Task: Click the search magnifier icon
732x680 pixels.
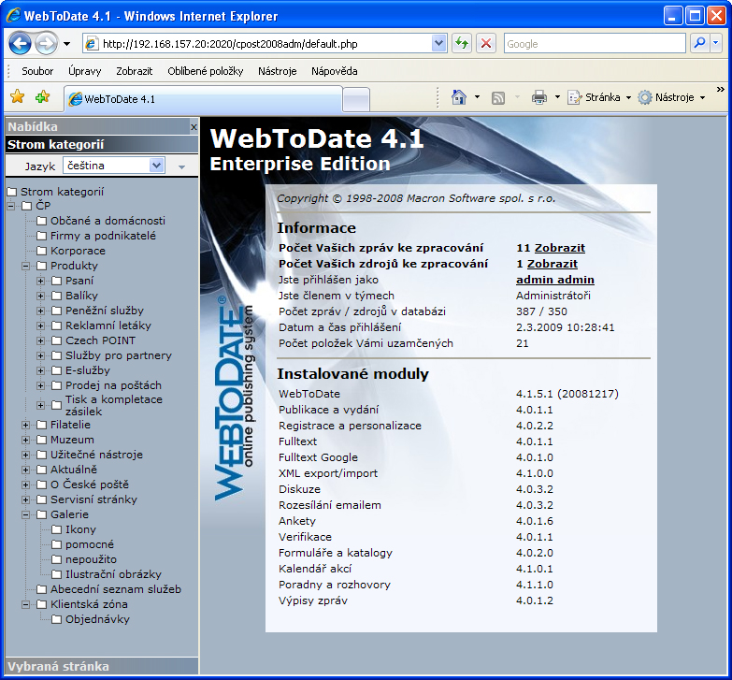Action: [x=699, y=43]
